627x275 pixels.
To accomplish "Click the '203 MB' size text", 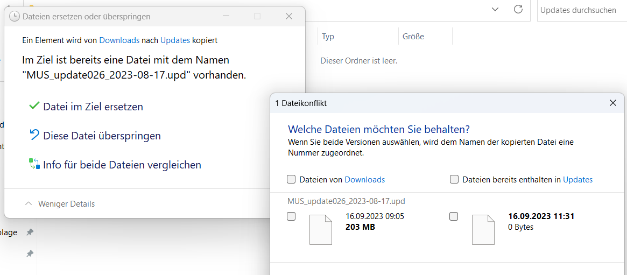I will (x=360, y=227).
